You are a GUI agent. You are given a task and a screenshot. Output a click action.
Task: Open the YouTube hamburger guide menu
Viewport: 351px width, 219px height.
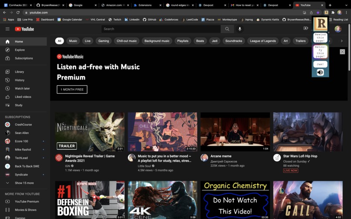tap(7, 29)
